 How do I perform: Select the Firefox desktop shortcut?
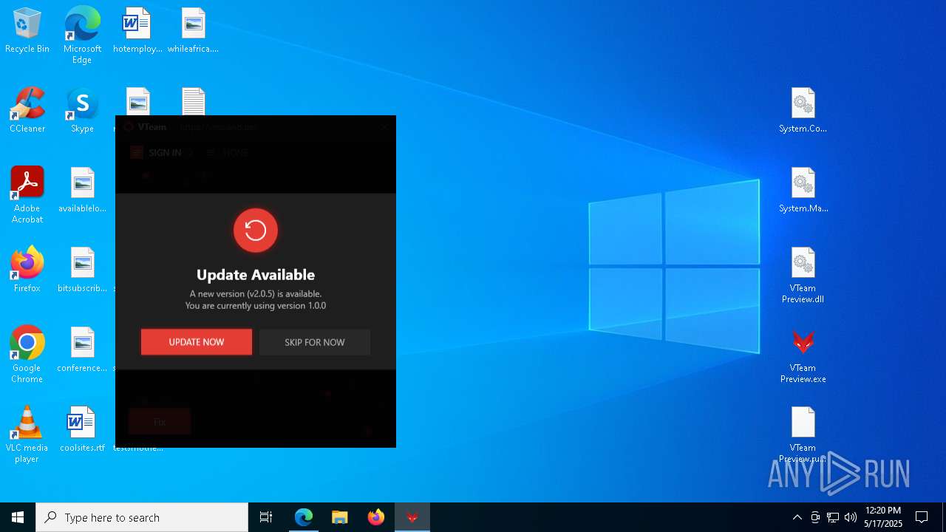point(27,270)
